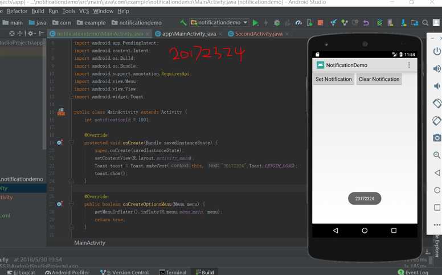This screenshot has height=275, width=442.
Task: Open the Run menu
Action: (54, 11)
